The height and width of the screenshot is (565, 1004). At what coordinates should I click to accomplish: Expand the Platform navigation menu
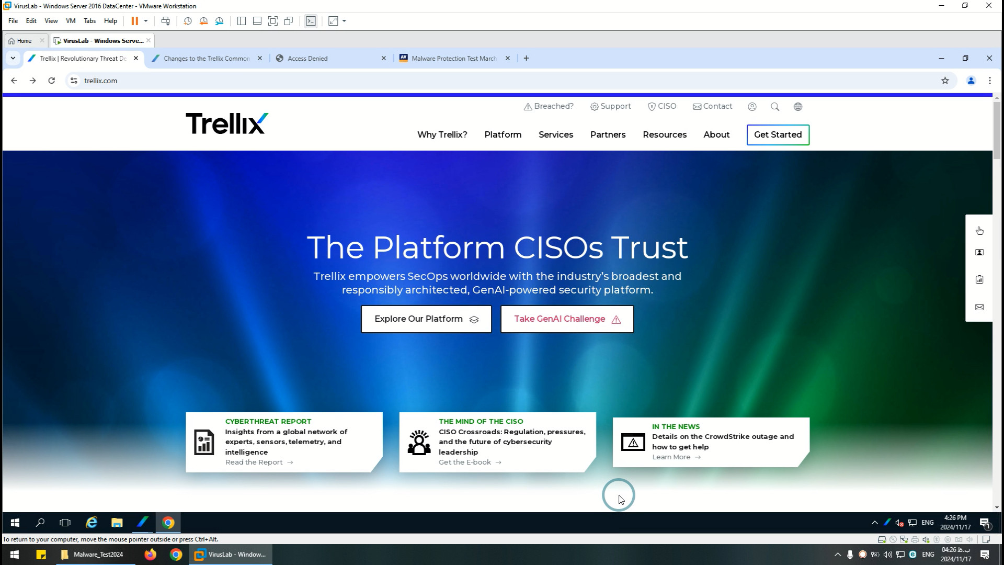tap(503, 134)
